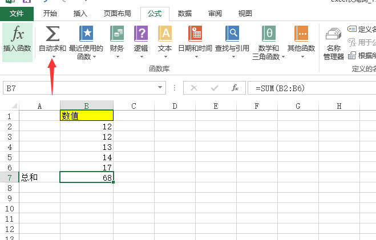Viewport: 376px width, 240px height.
Task: Select cell B3 with value 12
Action: [87, 136]
